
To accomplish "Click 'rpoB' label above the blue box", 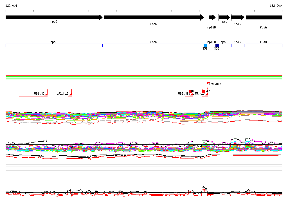I will tap(54, 42).
